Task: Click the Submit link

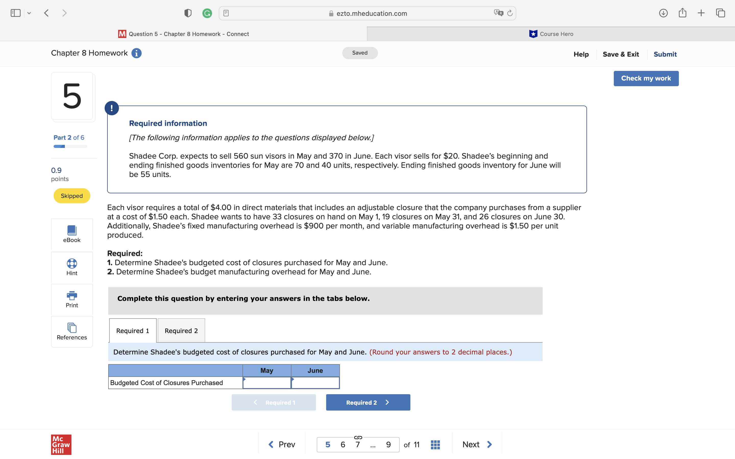Action: tap(665, 54)
